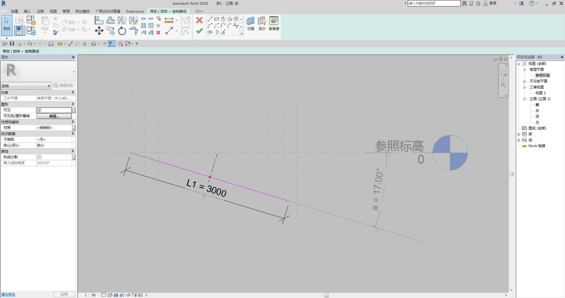Expand the 族 tree node

click(518, 134)
